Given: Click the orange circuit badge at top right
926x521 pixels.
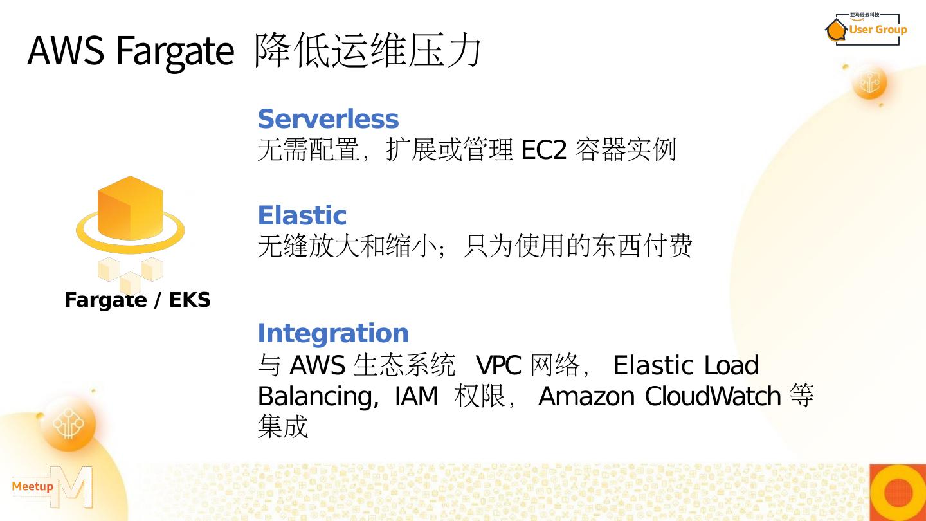Looking at the screenshot, I should pos(869,84).
